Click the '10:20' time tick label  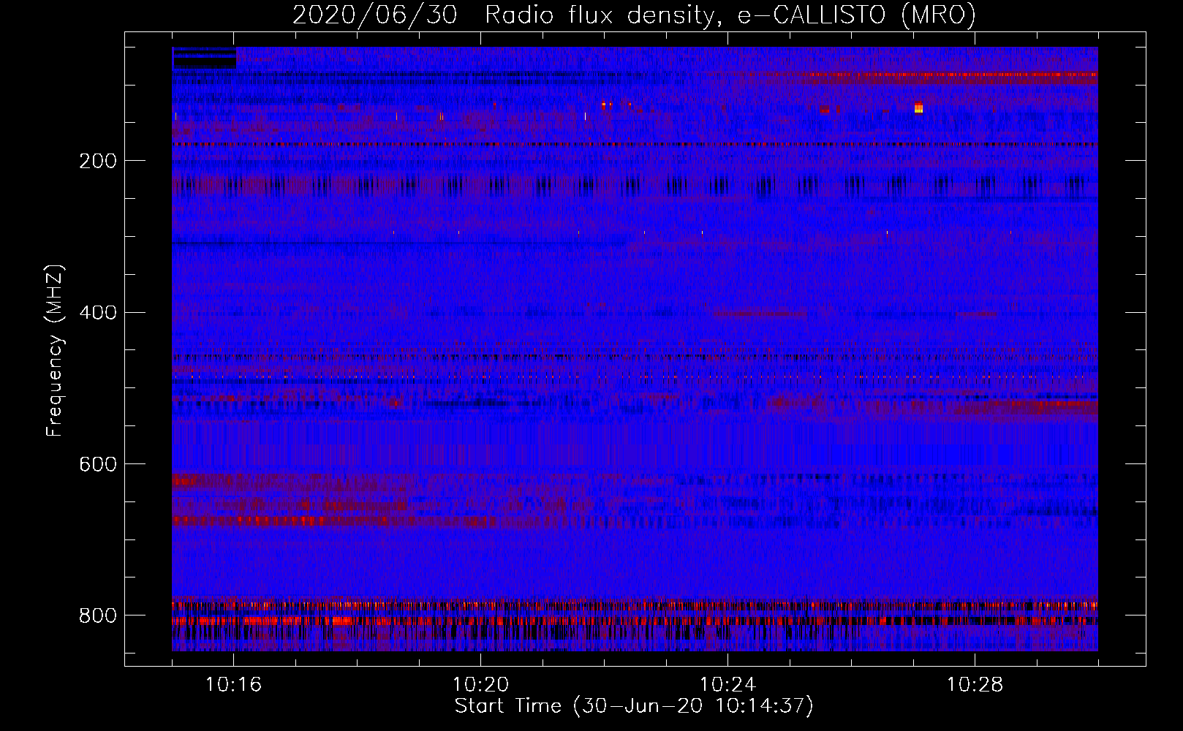(480, 685)
